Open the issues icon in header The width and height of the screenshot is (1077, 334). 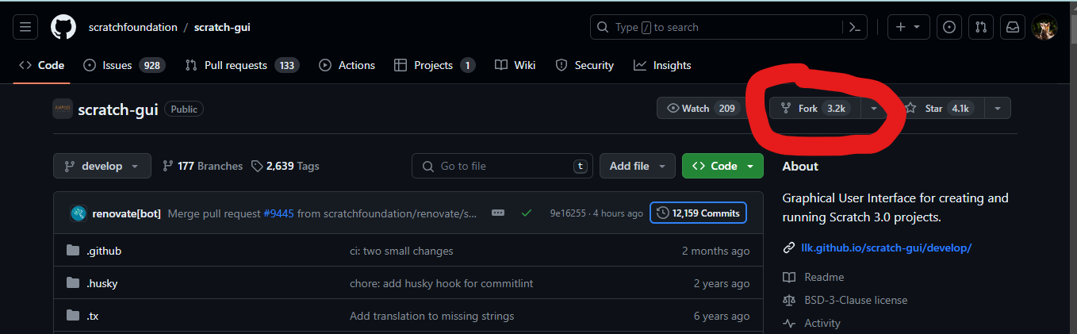(x=949, y=27)
